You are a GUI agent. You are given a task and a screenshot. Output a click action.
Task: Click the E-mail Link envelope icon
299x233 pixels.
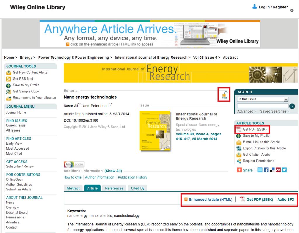tap(239, 142)
